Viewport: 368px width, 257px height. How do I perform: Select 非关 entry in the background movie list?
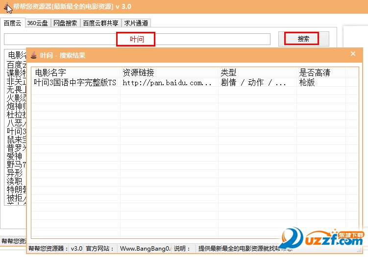coord(16,82)
